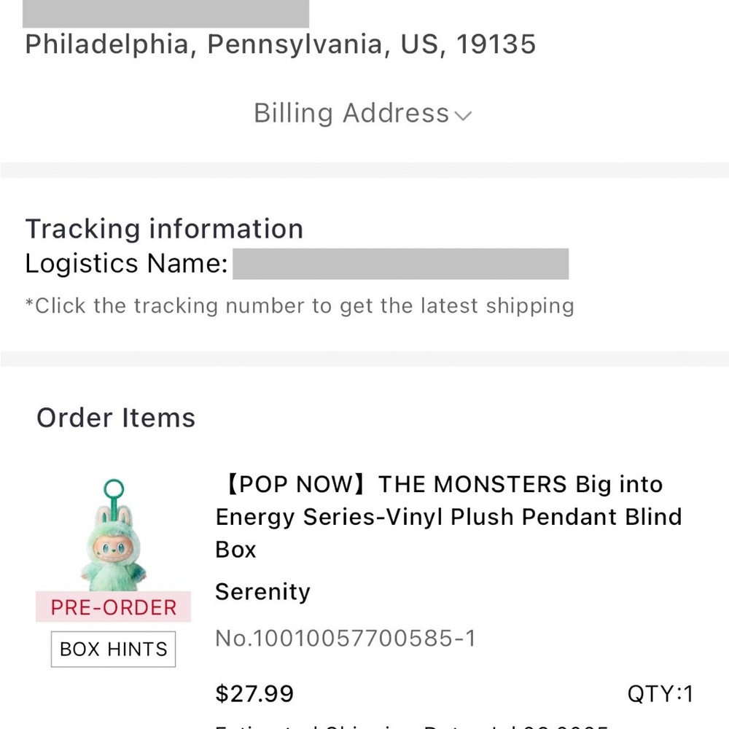Click the Estimated Shipping Date line at bottom

[x=412, y=725]
